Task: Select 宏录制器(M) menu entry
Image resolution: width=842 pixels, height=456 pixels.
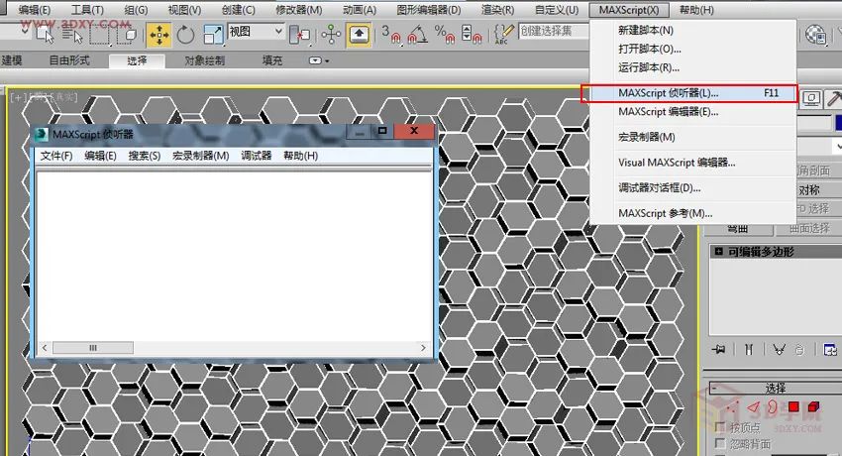Action: coord(692,137)
